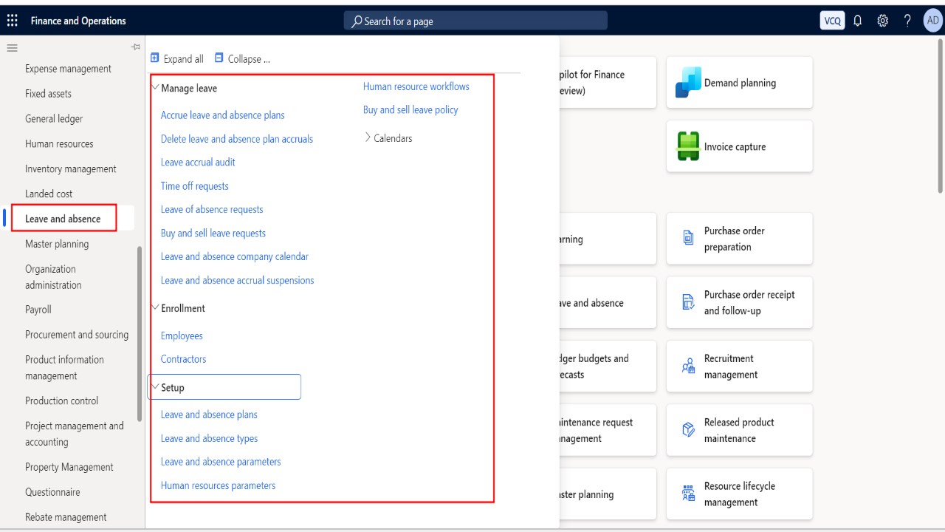Click the Demand planning tile icon

pos(688,83)
